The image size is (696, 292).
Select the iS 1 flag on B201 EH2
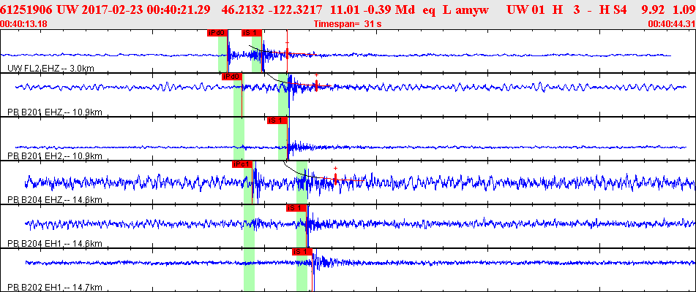click(x=277, y=120)
